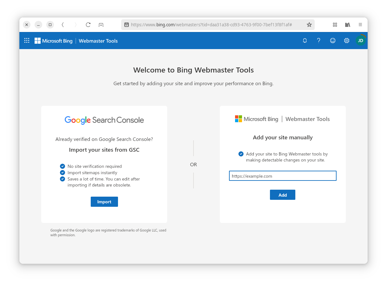Click the Add button
The image size is (387, 285).
point(283,195)
